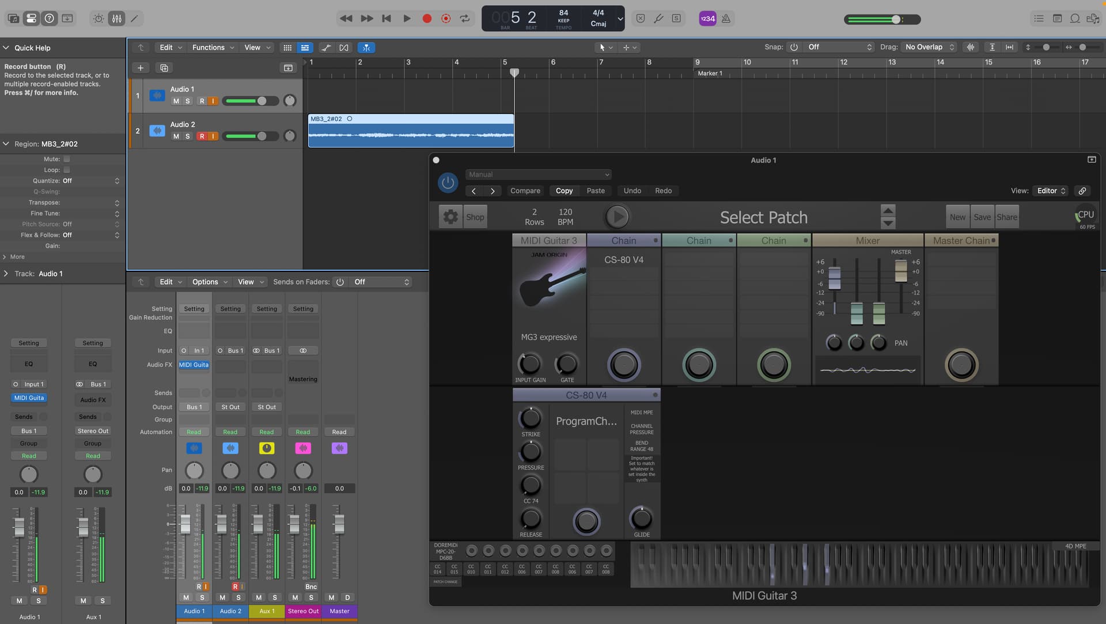Click the Record button in transport
This screenshot has height=624, width=1106.
(x=427, y=18)
